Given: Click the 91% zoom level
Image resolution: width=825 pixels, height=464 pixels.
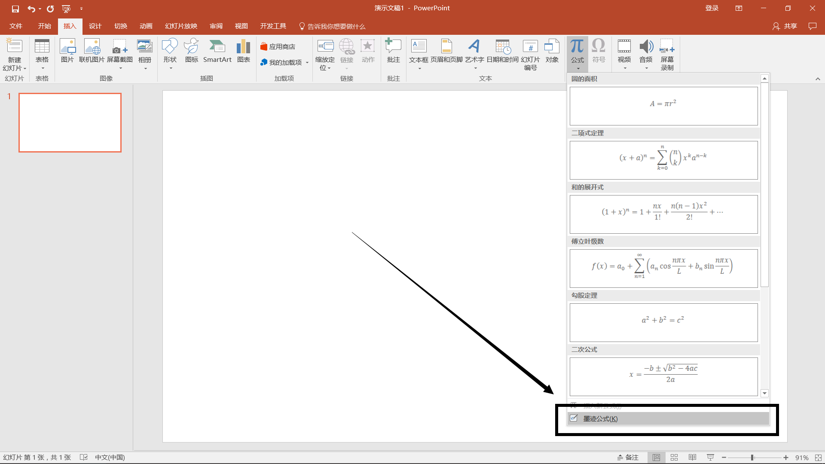Looking at the screenshot, I should [x=802, y=458].
